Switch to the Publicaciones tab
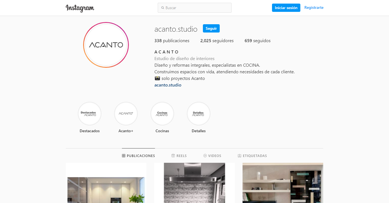Image resolution: width=389 pixels, height=203 pixels. (x=138, y=156)
